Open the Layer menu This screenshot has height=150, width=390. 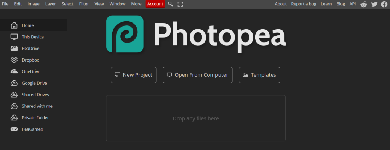[51, 4]
